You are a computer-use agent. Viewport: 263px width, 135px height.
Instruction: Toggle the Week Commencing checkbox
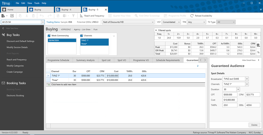49,36
